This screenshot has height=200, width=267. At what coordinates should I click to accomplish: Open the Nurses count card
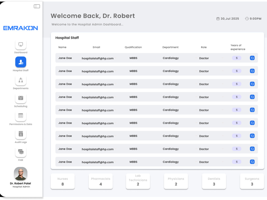pyautogui.click(x=63, y=181)
